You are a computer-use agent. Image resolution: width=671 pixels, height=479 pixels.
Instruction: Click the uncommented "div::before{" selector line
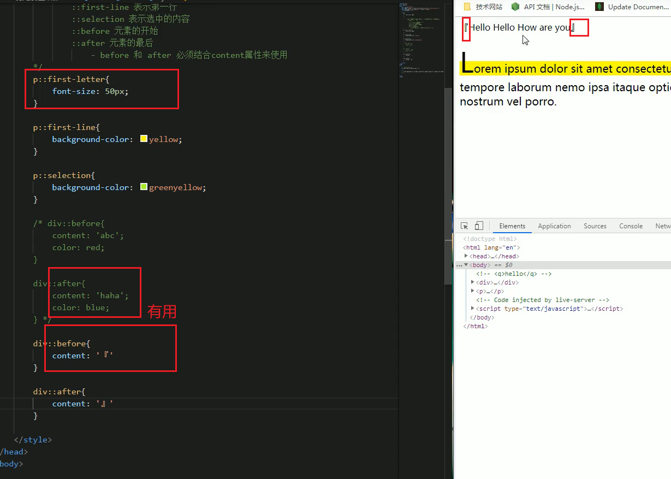[x=62, y=344]
